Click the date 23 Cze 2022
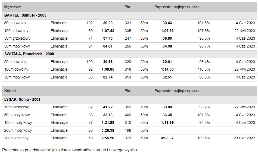The height and width of the screenshot is (154, 258). (x=244, y=138)
